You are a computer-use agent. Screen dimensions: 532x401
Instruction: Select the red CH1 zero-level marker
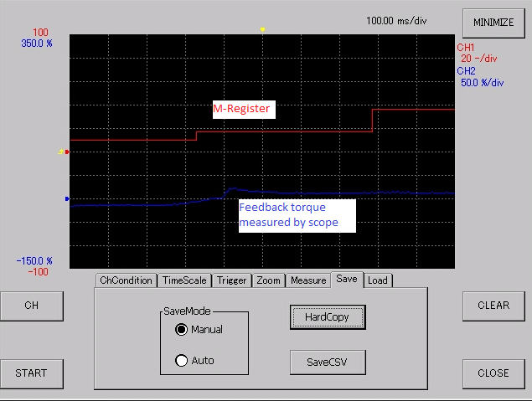(x=67, y=152)
